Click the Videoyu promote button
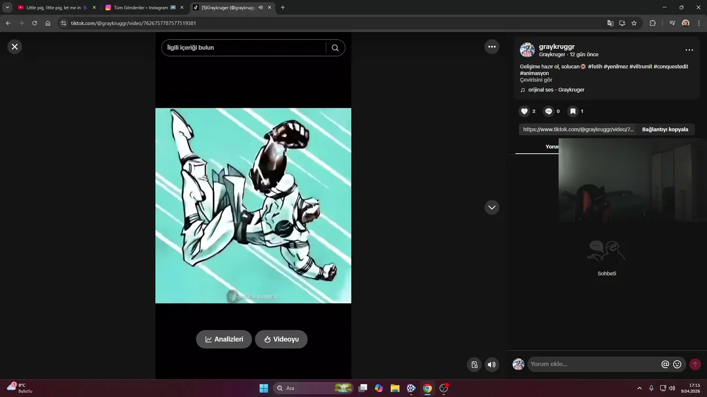Viewport: 707px width, 397px height. (281, 339)
